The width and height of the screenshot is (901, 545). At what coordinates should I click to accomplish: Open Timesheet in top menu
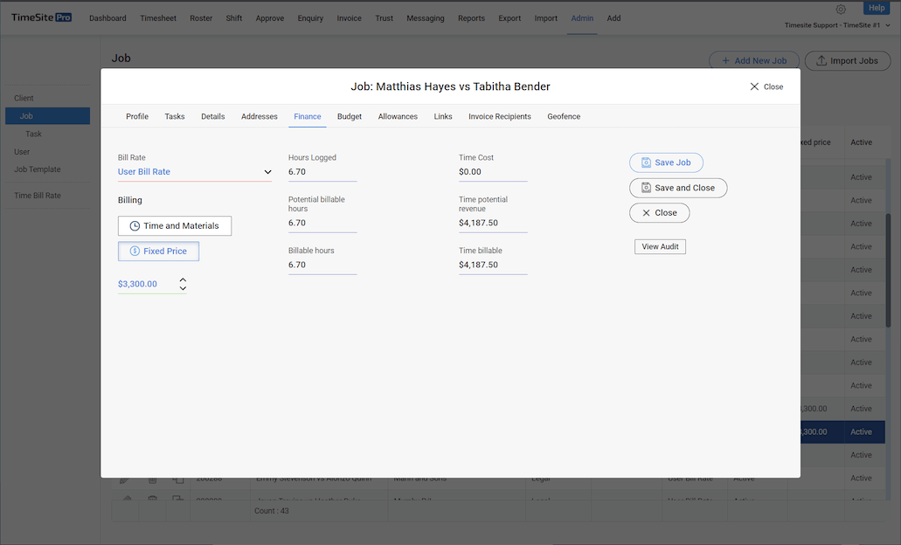tap(158, 18)
